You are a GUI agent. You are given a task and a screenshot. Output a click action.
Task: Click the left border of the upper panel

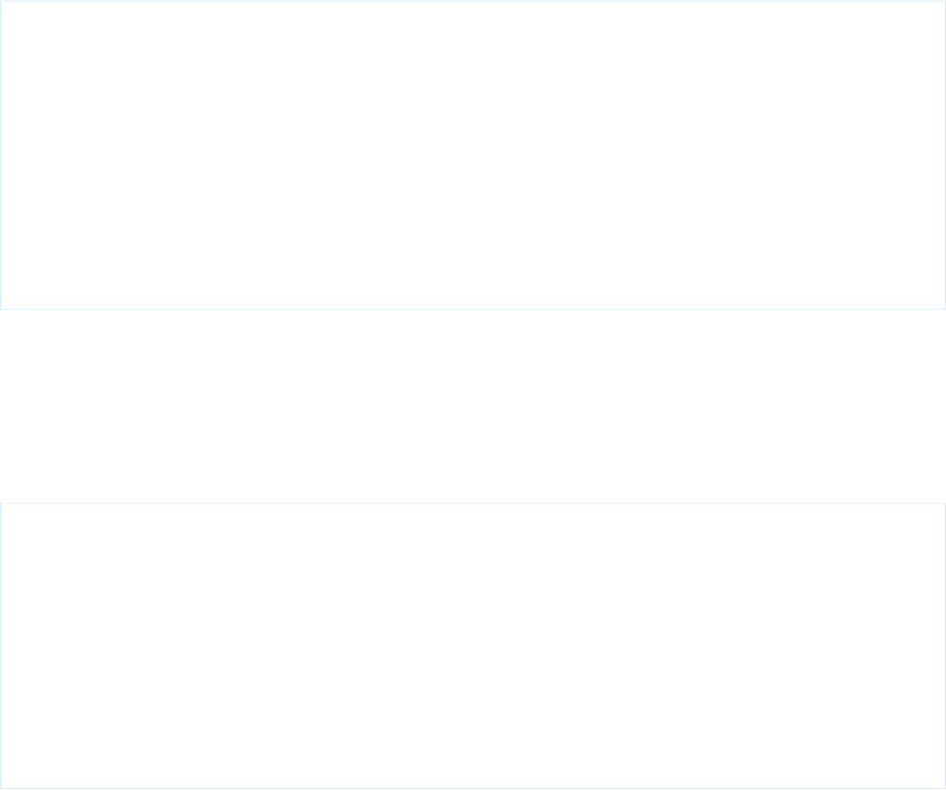1,155
